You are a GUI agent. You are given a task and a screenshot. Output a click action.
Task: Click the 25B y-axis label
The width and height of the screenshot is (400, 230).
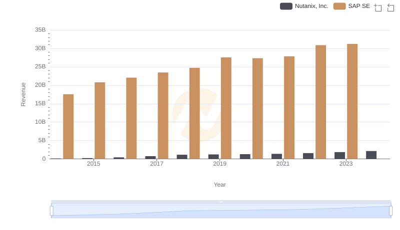pyautogui.click(x=40, y=67)
